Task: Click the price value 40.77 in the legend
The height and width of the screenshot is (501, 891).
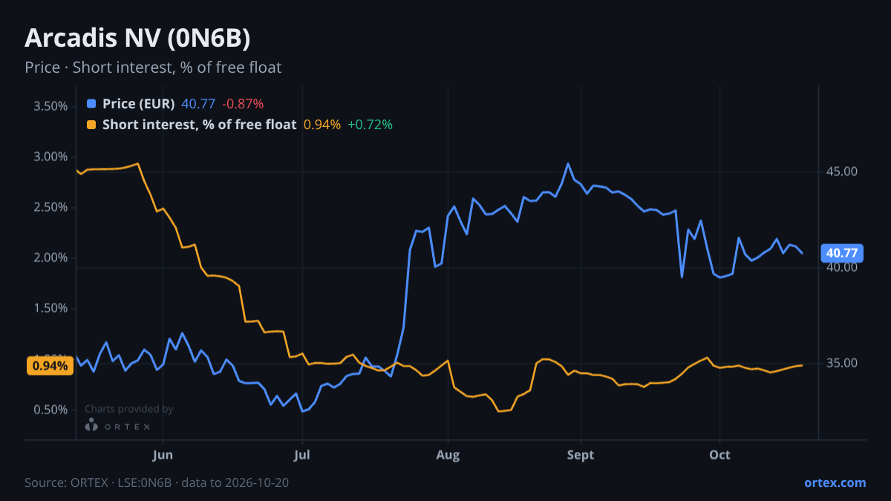Action: [198, 104]
